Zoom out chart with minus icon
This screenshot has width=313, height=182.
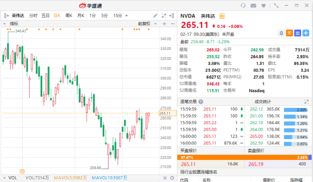click(173, 24)
